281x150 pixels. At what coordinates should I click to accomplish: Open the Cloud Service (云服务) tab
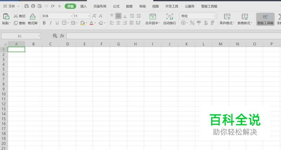190,6
